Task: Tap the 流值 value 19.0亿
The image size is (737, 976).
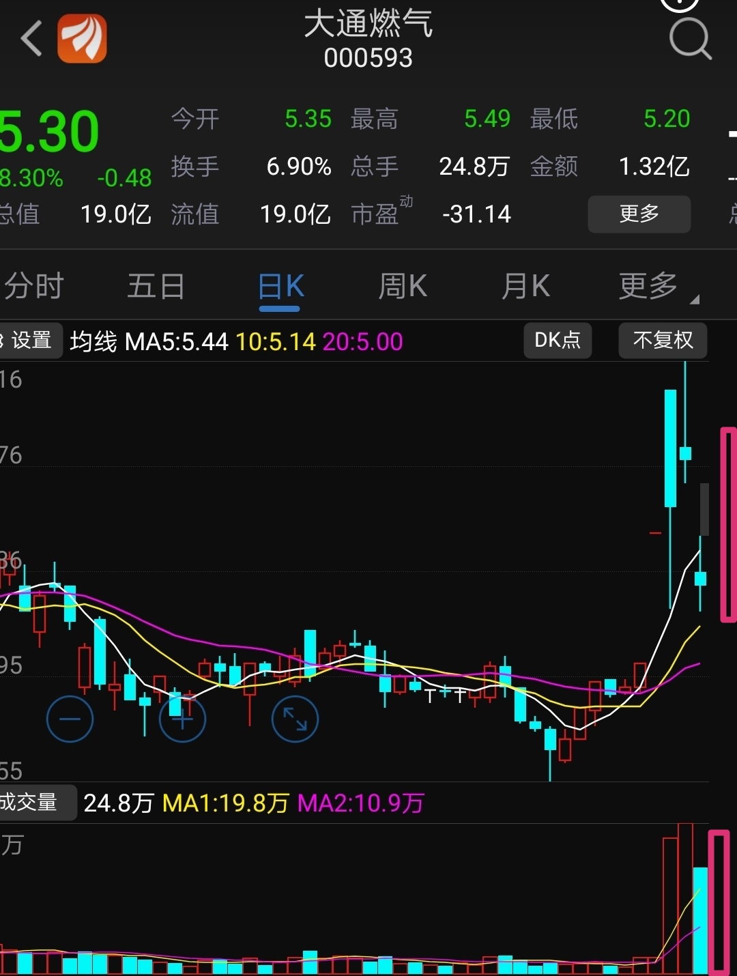Action: [x=295, y=214]
